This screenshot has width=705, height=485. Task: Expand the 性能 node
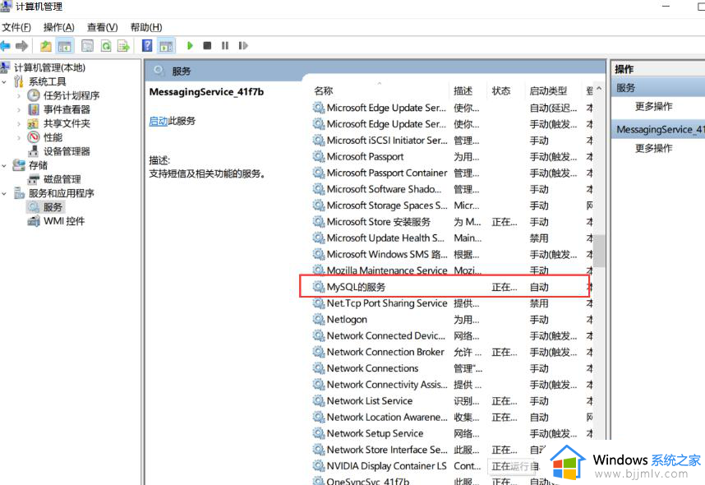[19, 137]
